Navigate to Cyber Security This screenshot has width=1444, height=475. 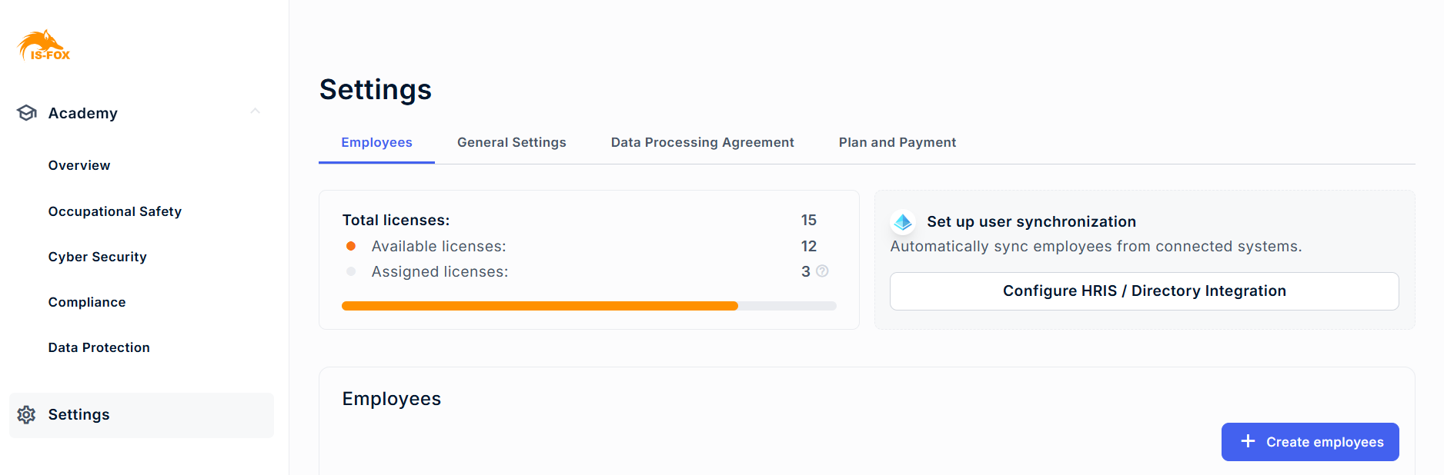97,257
